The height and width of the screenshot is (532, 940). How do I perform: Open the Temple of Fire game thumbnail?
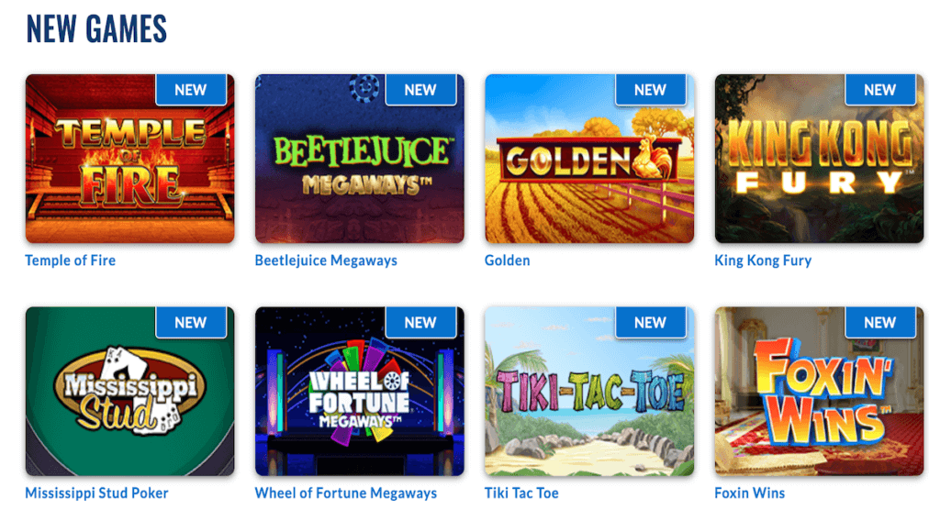(129, 159)
